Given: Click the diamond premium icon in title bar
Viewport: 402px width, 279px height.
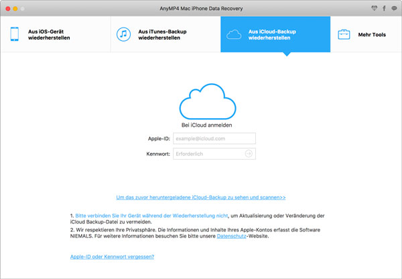Looking at the screenshot, I should coord(374,8).
